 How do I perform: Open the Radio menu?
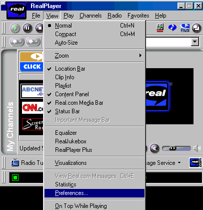[114, 16]
